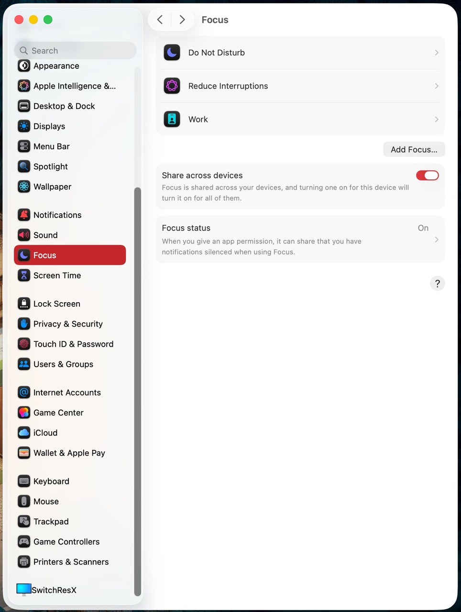Click the Wallet & Apple Pay icon
This screenshot has height=612, width=461.
24,453
